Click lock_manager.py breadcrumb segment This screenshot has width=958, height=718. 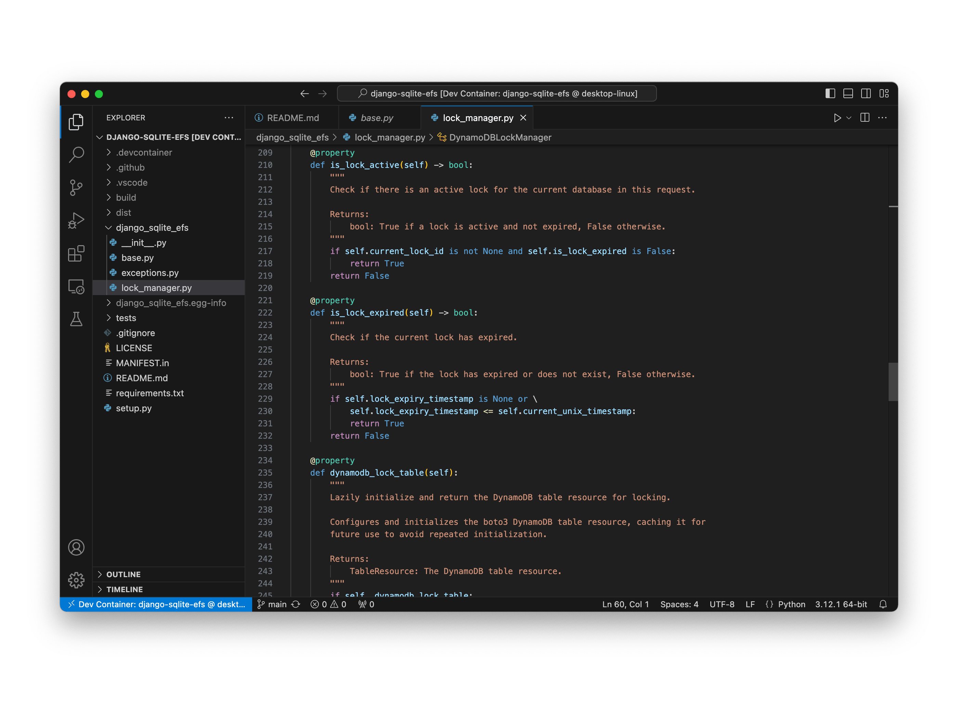point(384,137)
